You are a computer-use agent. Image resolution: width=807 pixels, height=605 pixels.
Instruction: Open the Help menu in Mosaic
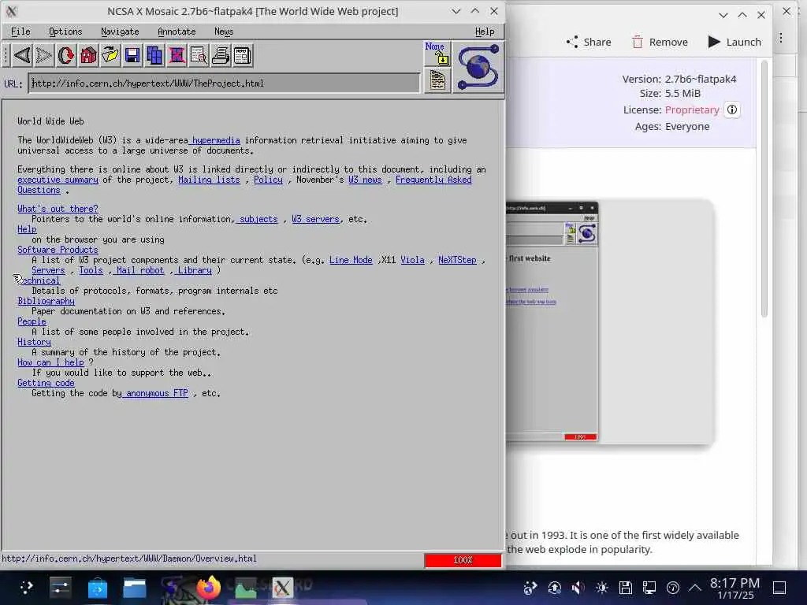coord(485,32)
